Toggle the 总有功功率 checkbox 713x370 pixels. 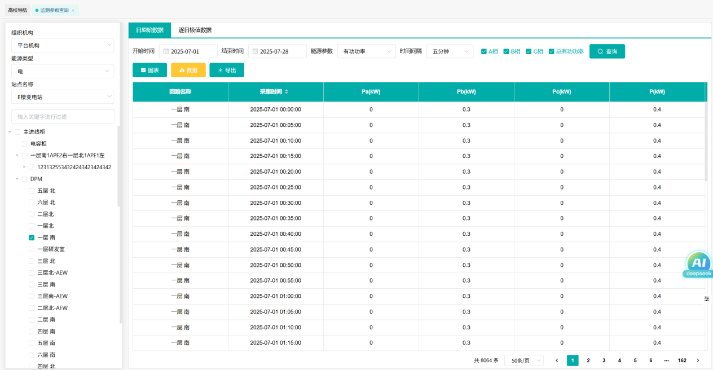pos(552,51)
